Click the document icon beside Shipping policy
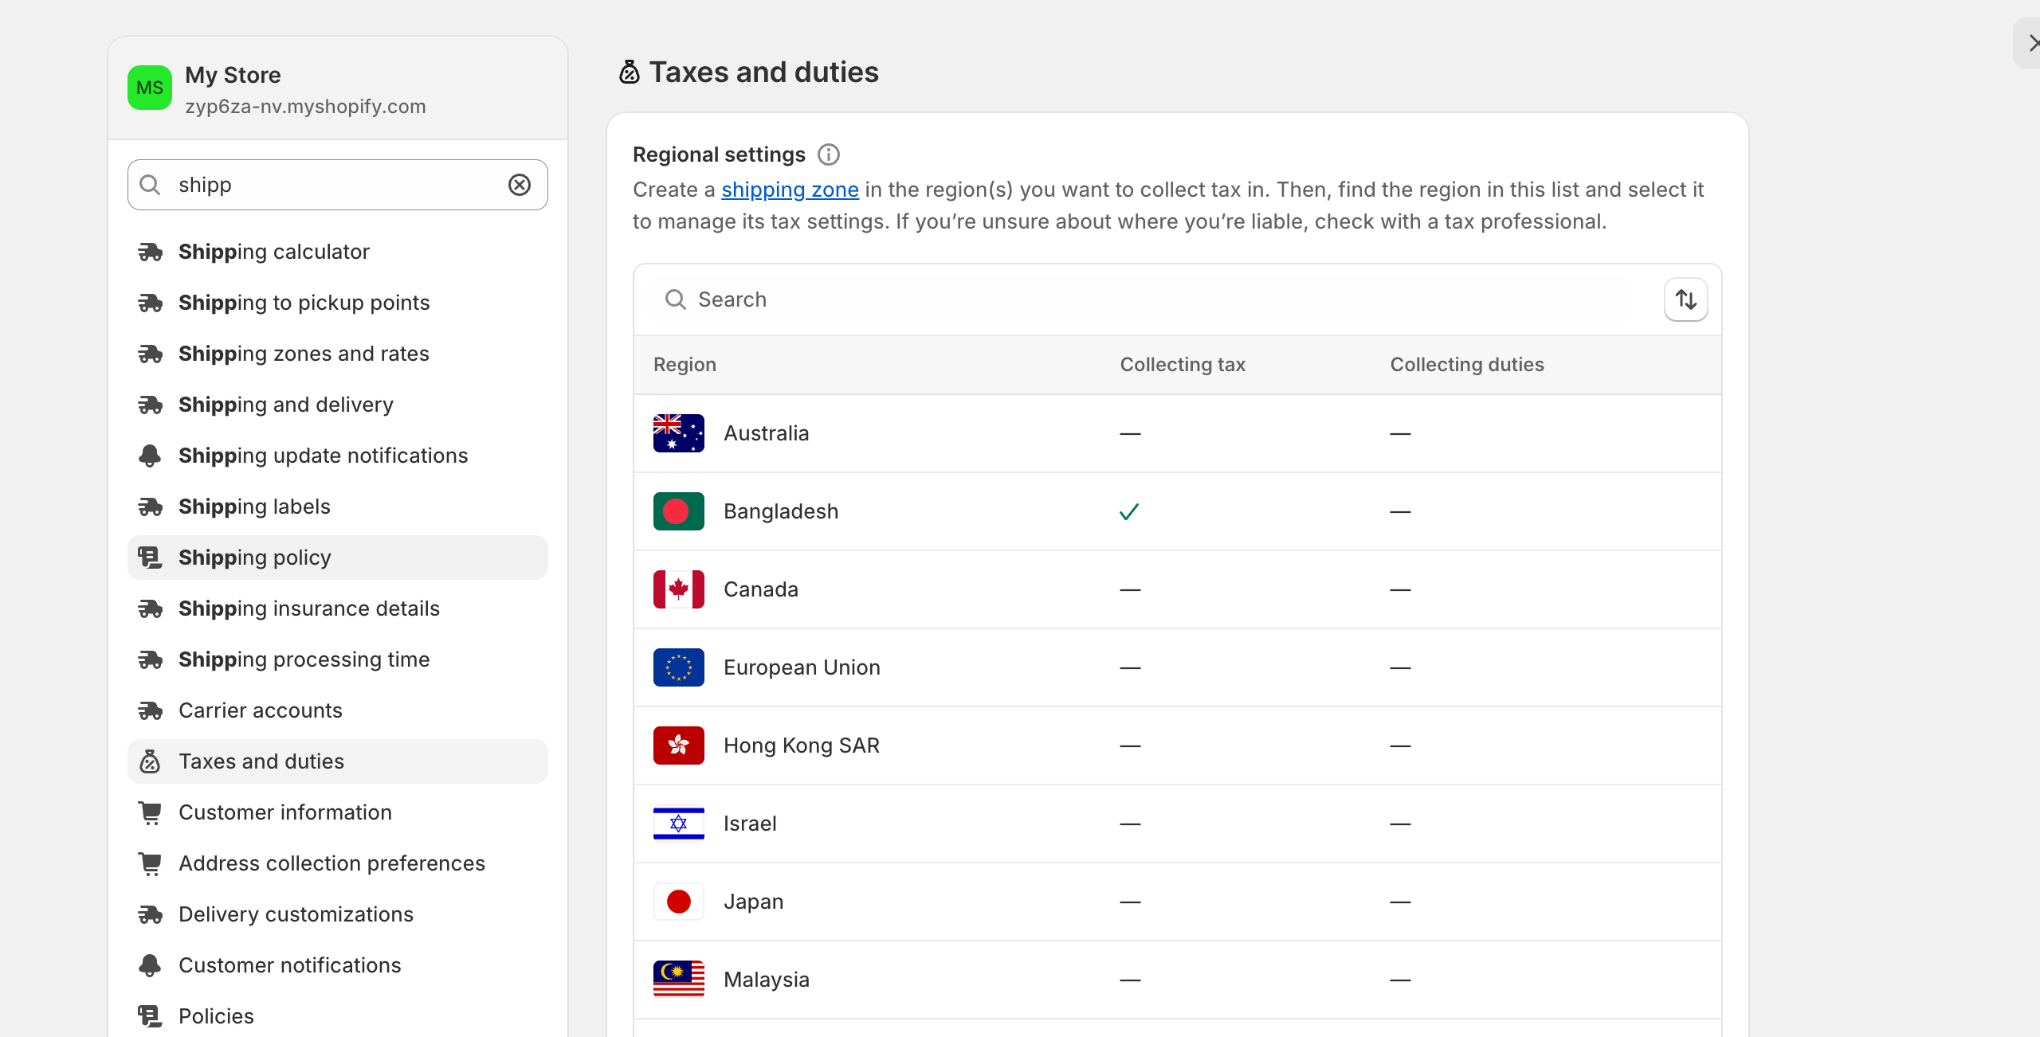The height and width of the screenshot is (1037, 2040). coord(150,558)
